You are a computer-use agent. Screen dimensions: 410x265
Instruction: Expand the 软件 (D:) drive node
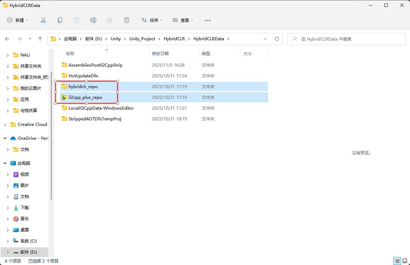click(x=8, y=252)
